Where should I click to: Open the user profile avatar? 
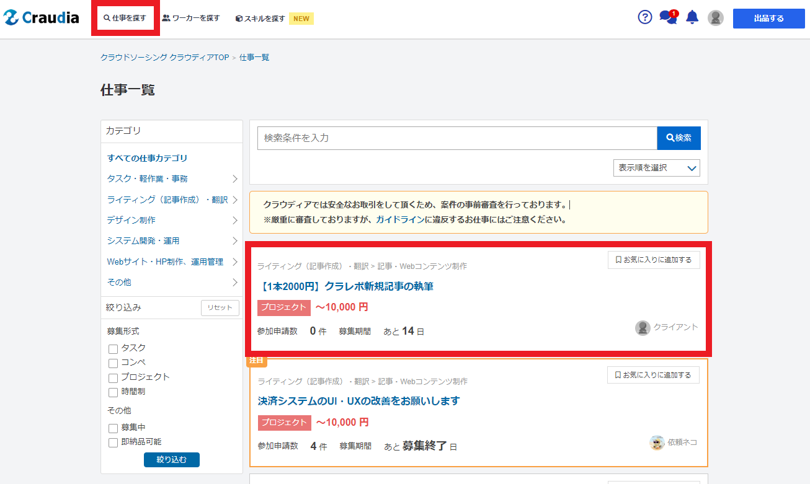tap(716, 18)
